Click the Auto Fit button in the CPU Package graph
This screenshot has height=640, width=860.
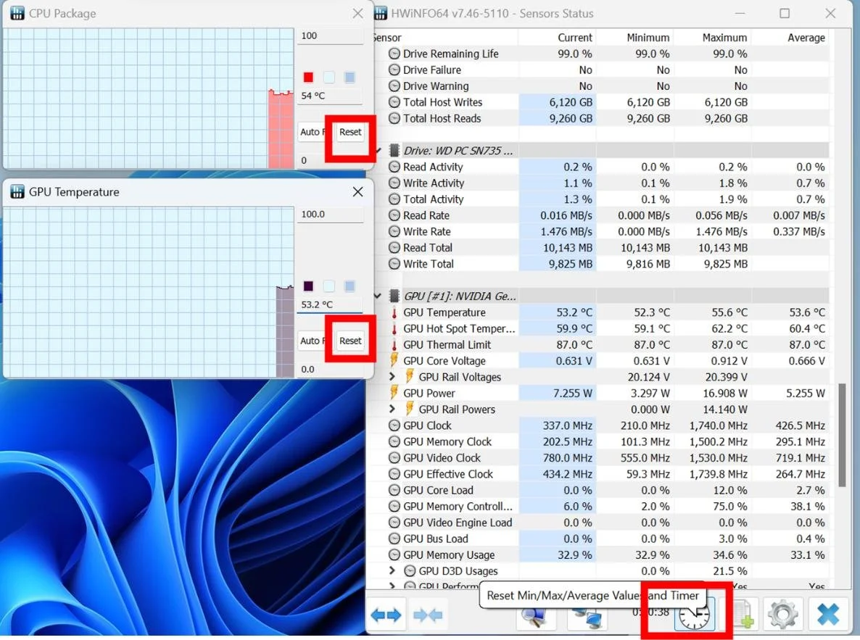pos(310,132)
